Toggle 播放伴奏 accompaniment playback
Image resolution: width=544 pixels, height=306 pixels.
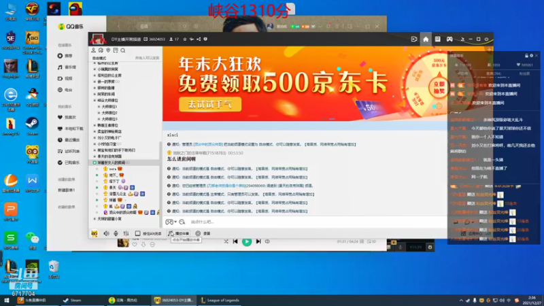[x=179, y=233]
